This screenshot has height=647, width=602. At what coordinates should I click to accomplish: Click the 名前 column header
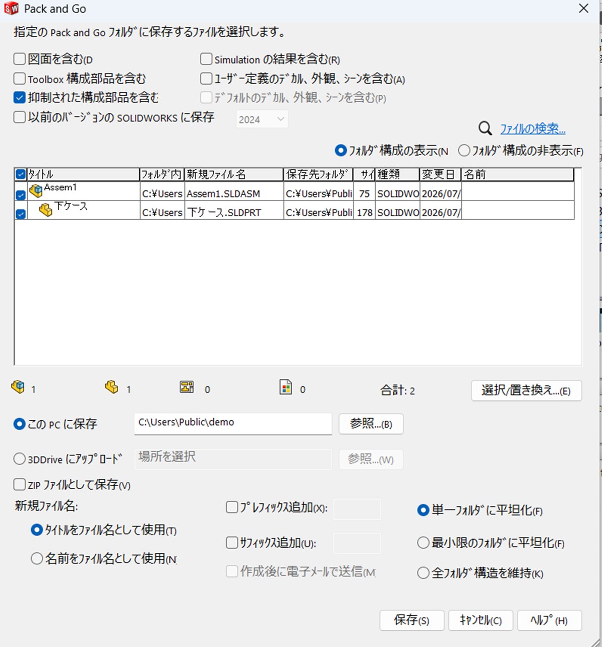[x=518, y=174]
